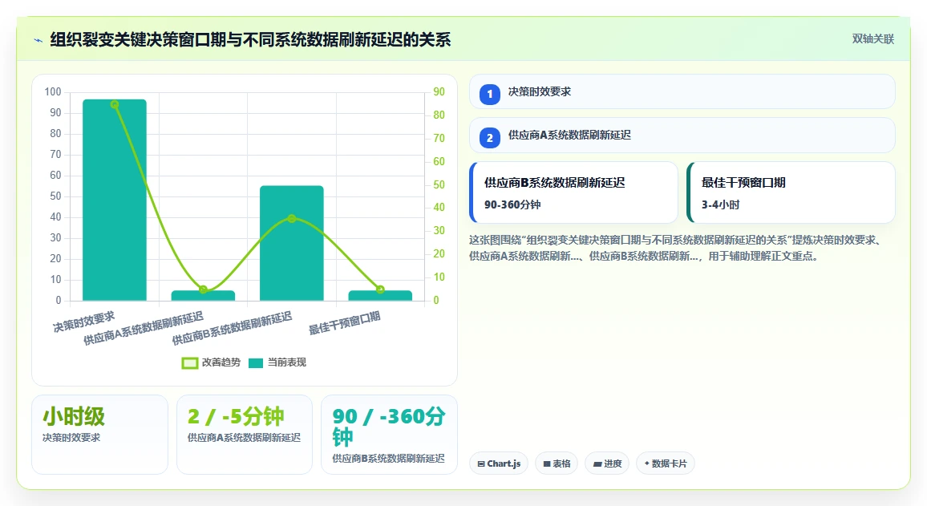Screen dimensions: 927x506
Task: Click the 双轴关联 label in header
Action: [872, 39]
